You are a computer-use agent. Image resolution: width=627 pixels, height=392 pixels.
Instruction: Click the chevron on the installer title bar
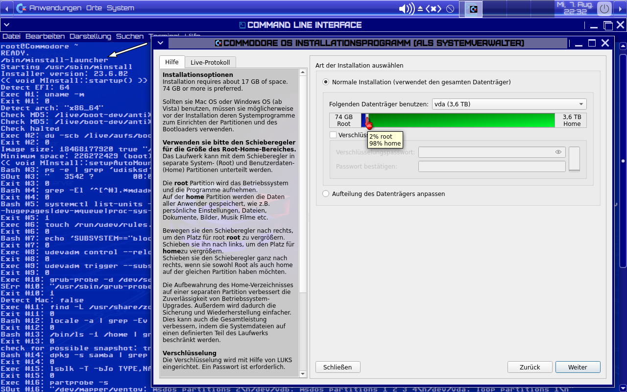coord(160,43)
